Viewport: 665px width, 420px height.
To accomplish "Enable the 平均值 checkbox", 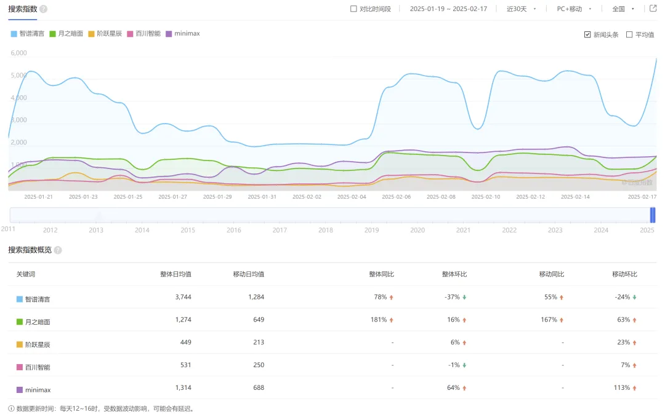I will click(629, 34).
